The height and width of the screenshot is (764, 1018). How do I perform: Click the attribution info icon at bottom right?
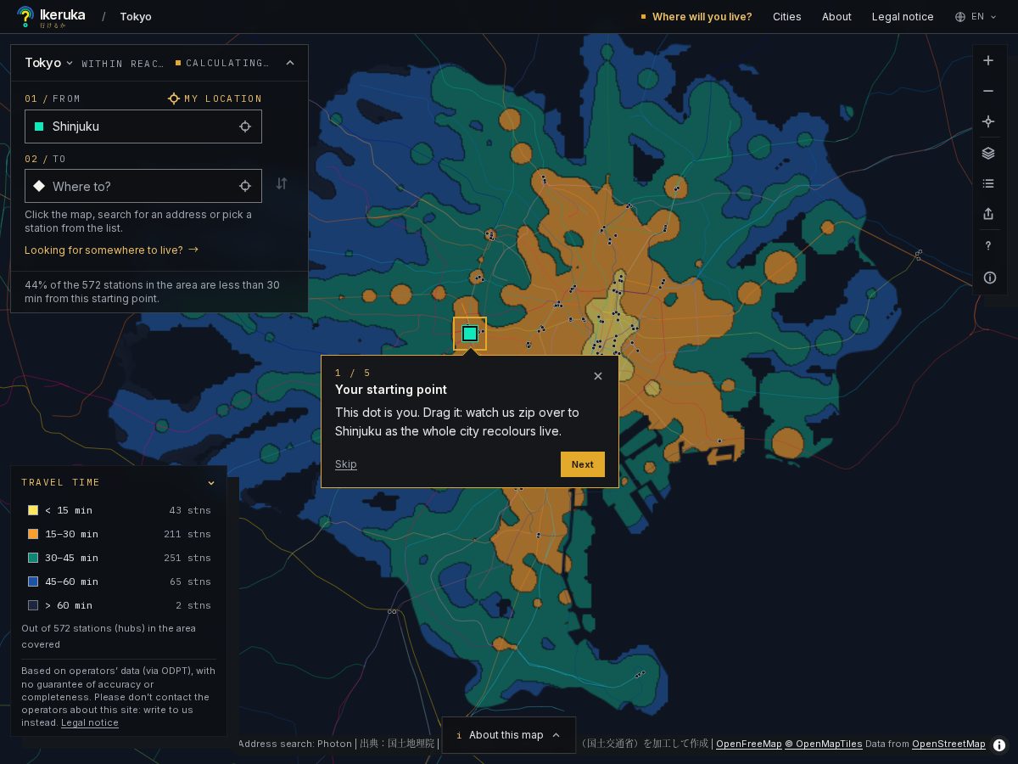tap(999, 745)
